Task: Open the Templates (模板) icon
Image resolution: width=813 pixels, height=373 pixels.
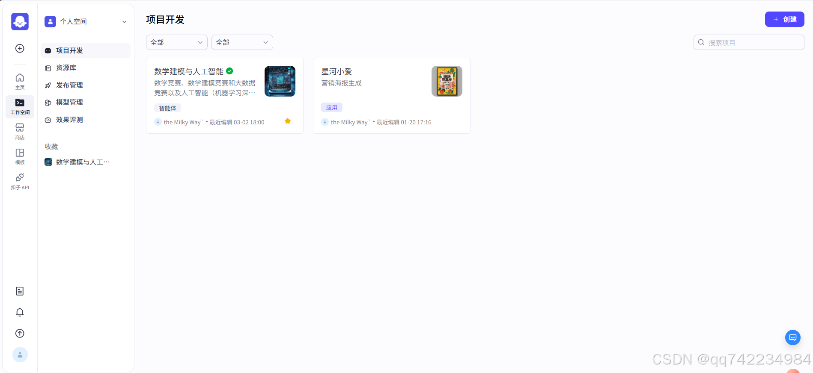Action: point(20,156)
